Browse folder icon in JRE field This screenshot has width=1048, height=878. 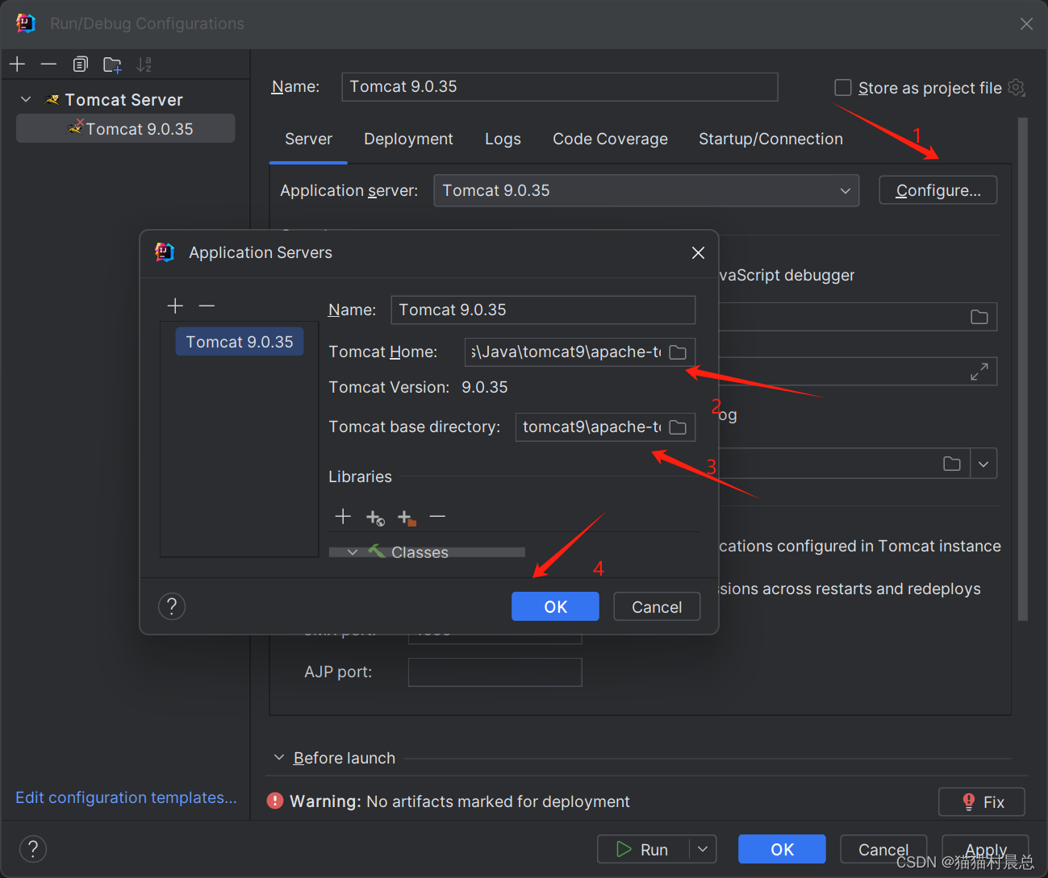pyautogui.click(x=952, y=464)
